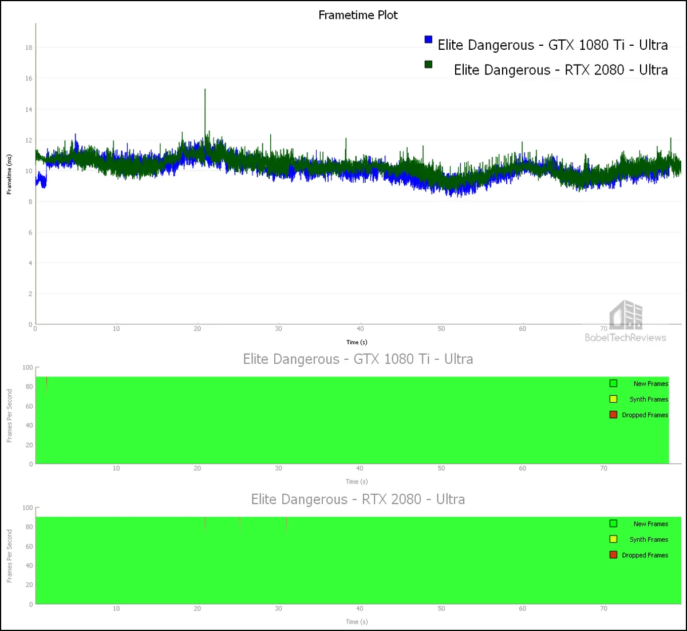Click 'New Frames' legend text in RTX 2080 chart

[651, 524]
